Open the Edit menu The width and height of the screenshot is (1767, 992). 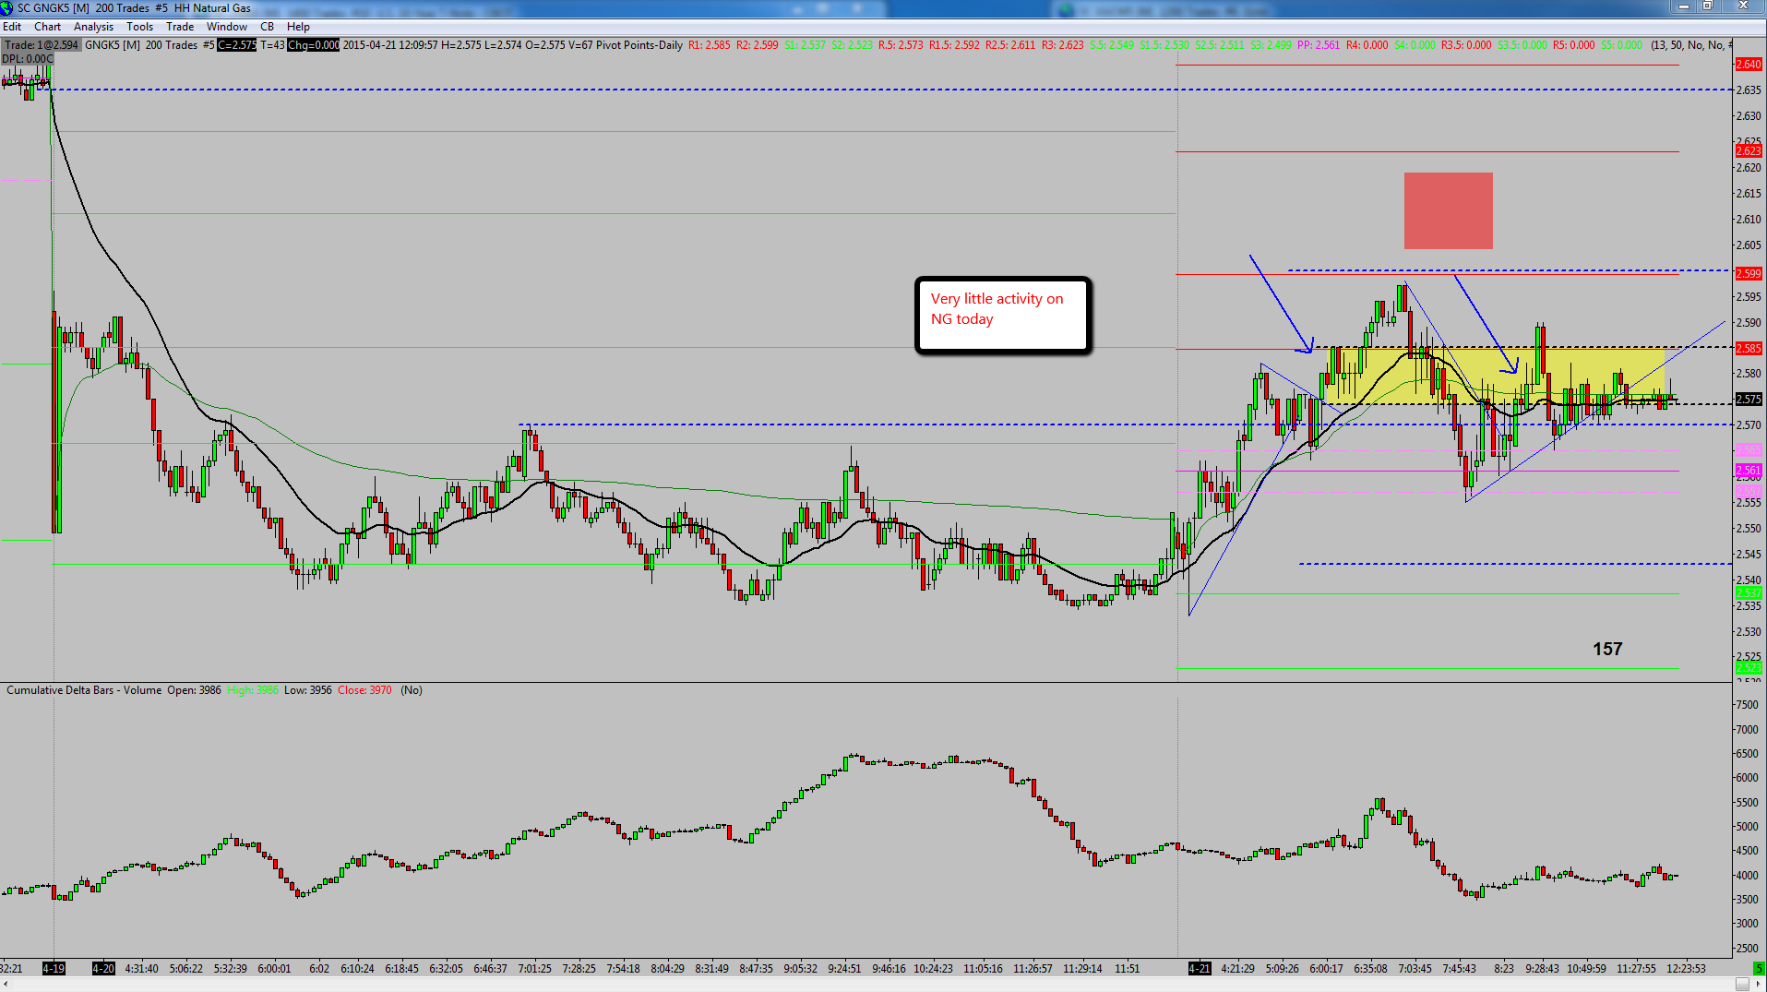coord(12,27)
